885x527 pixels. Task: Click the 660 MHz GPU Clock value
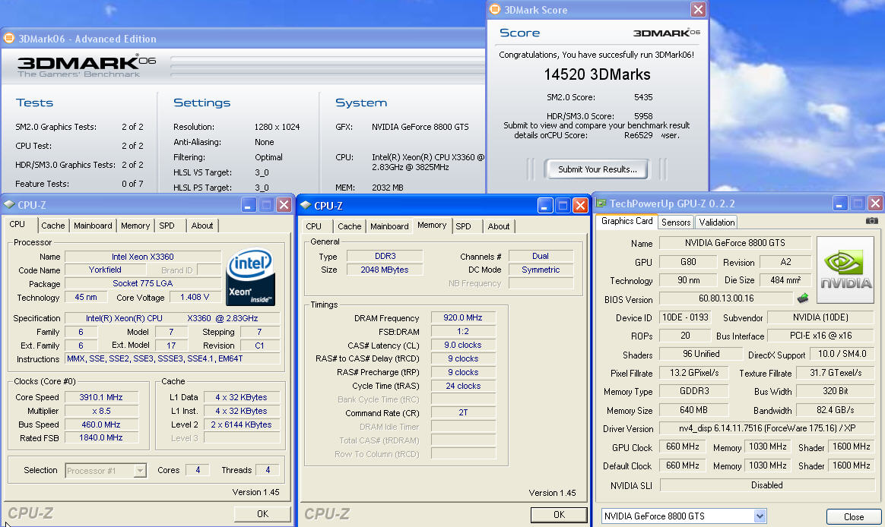point(682,447)
